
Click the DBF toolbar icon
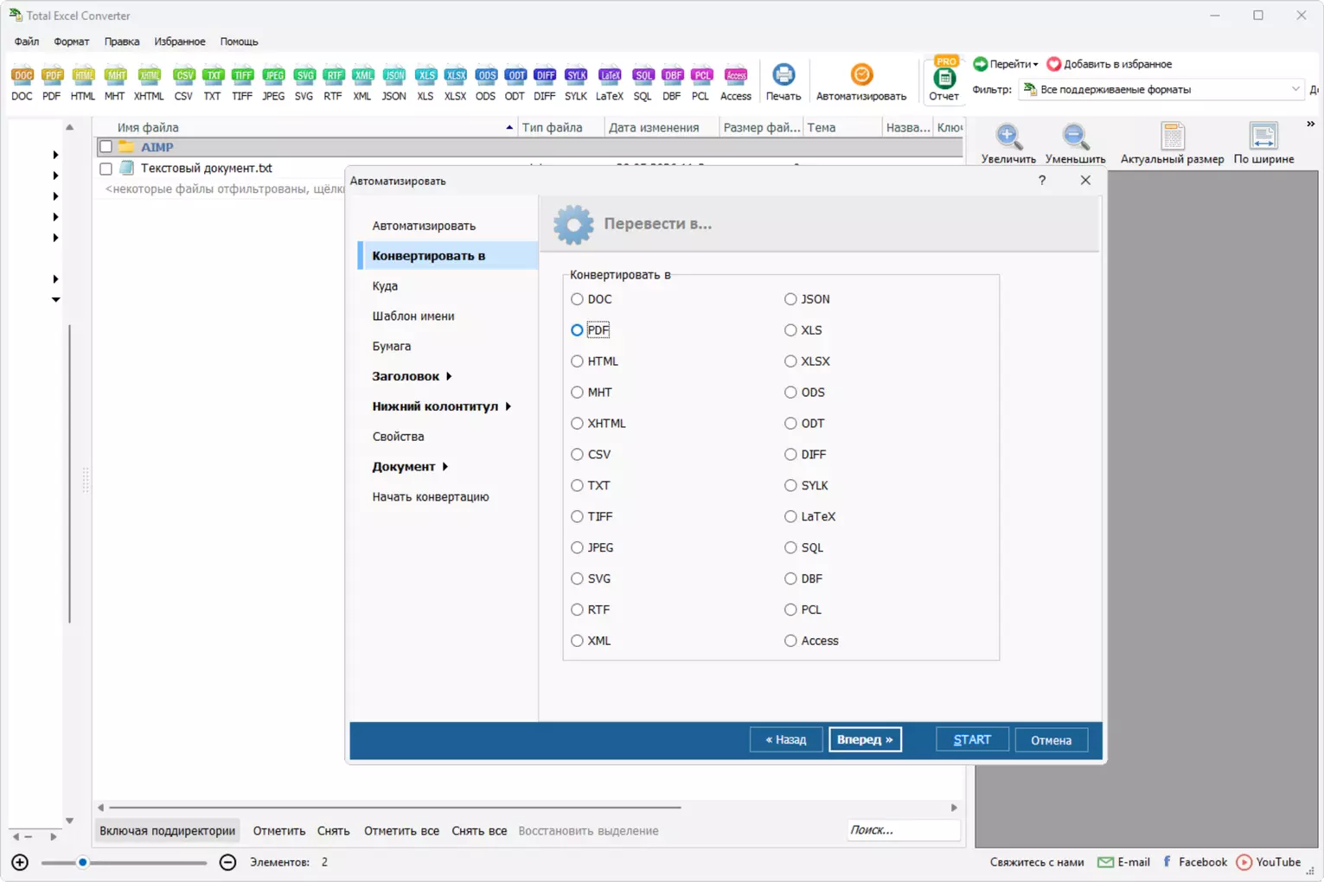pos(672,83)
